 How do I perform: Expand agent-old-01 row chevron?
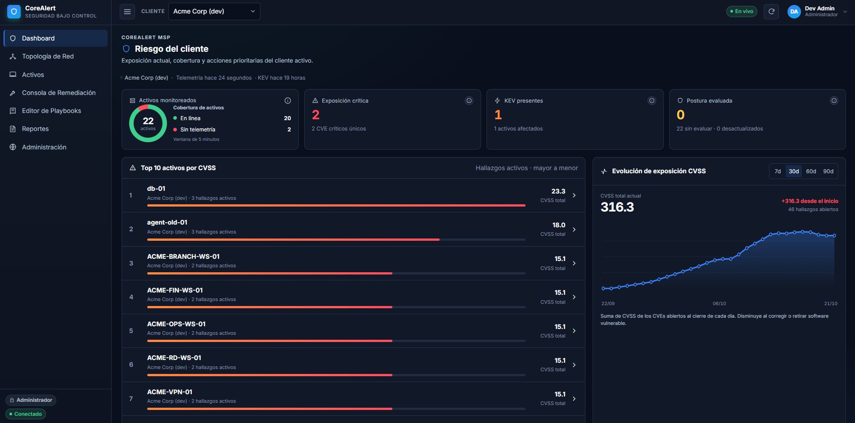(x=574, y=229)
